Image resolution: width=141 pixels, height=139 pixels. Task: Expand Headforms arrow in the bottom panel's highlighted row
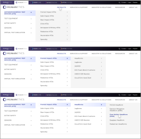tap(102, 105)
